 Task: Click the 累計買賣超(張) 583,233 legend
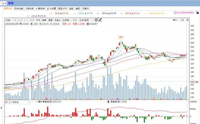pos(48,102)
